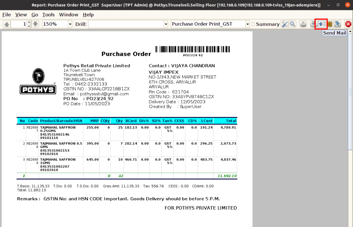Screen dimensions: 353x227
Task: Click the vertical scrollbar up arrow
Action: [350, 32]
